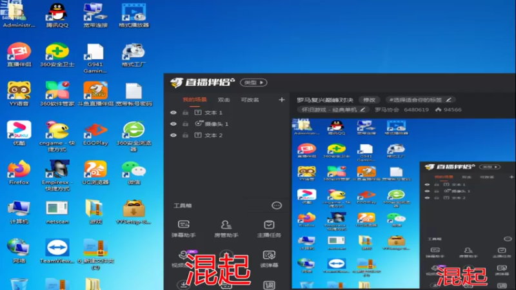Open the 优酷 desktop shortcut

pyautogui.click(x=19, y=133)
